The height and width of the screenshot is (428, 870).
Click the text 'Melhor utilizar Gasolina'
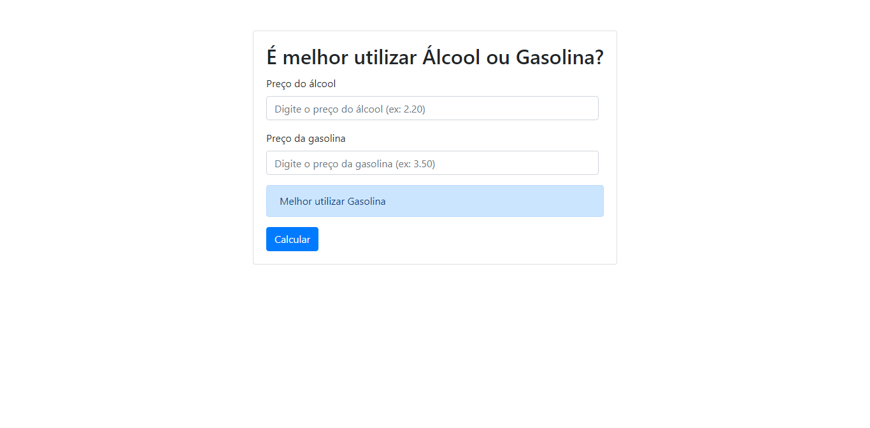coord(332,200)
